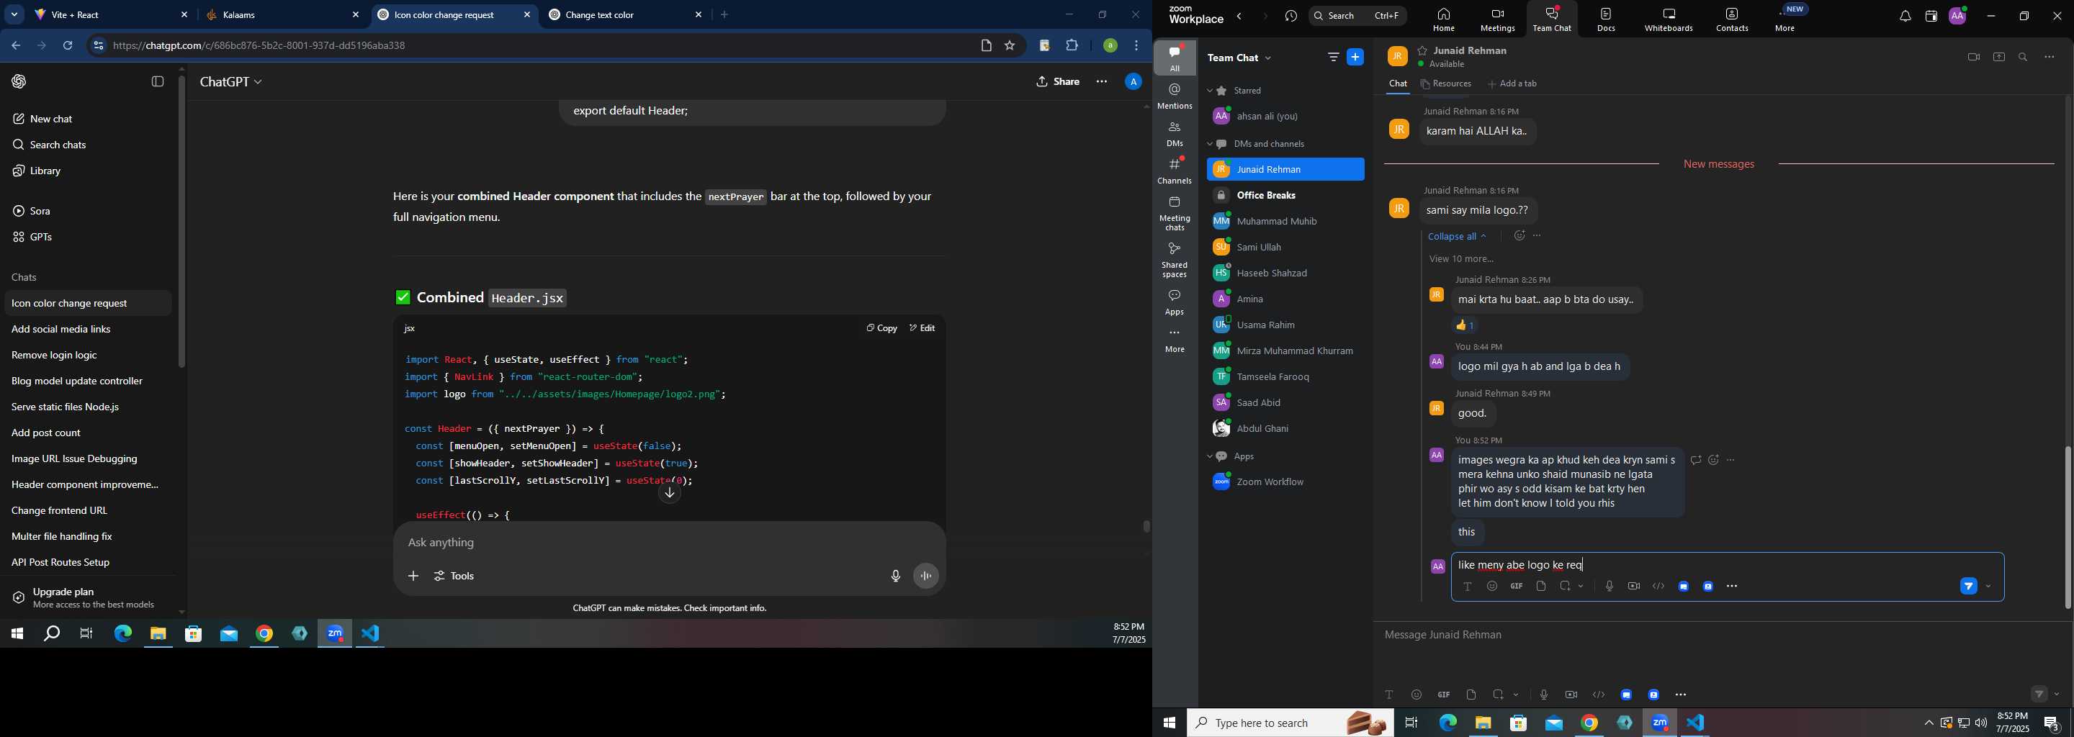Collapse all thread replies
2074x737 pixels.
(x=1456, y=237)
